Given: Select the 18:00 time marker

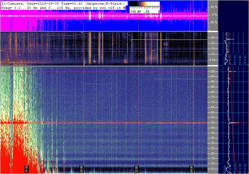Looking at the screenshot, I should pyautogui.click(x=26, y=169).
